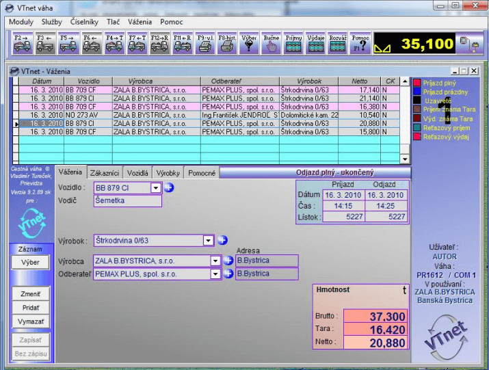Add new vehicle with plus icon beside Vozidlo
The image size is (489, 370).
click(169, 187)
